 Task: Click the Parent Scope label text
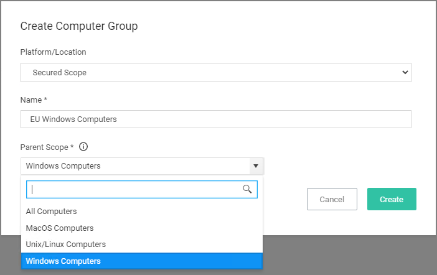tap(47, 147)
